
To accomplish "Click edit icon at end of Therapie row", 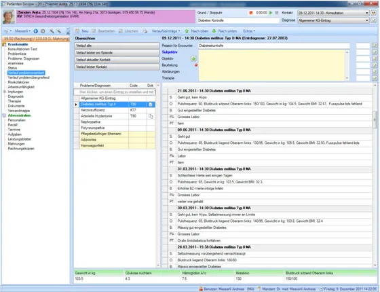I will [x=375, y=78].
